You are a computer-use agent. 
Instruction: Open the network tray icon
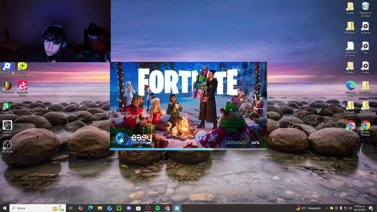click(x=346, y=208)
